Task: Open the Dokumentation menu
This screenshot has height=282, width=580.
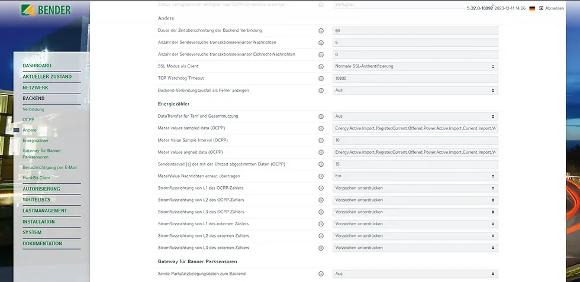Action: coord(42,244)
